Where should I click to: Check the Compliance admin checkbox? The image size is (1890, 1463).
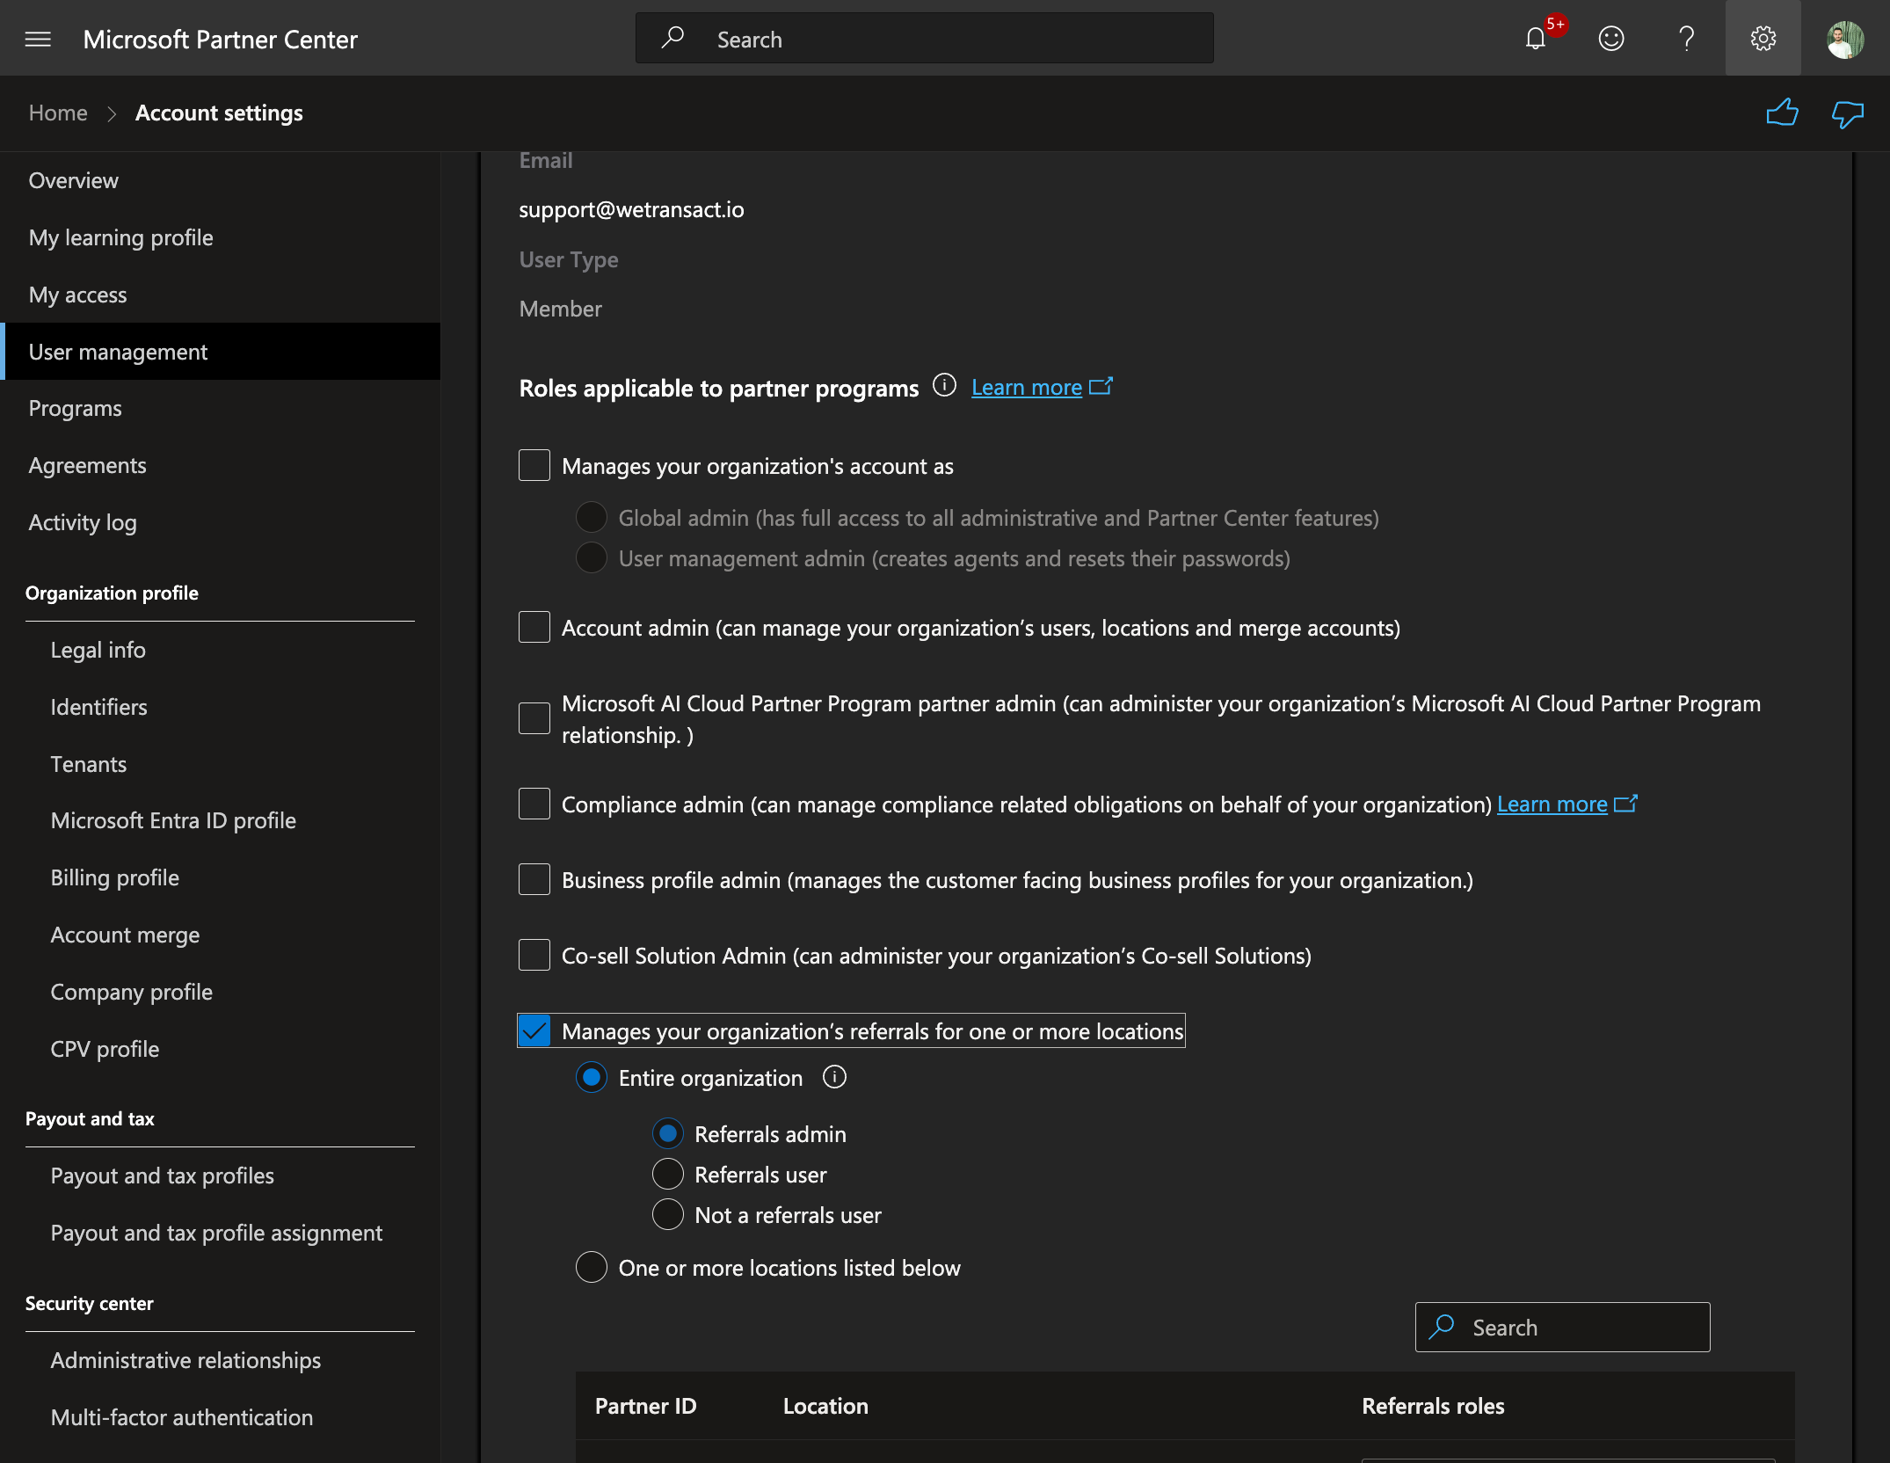click(534, 804)
